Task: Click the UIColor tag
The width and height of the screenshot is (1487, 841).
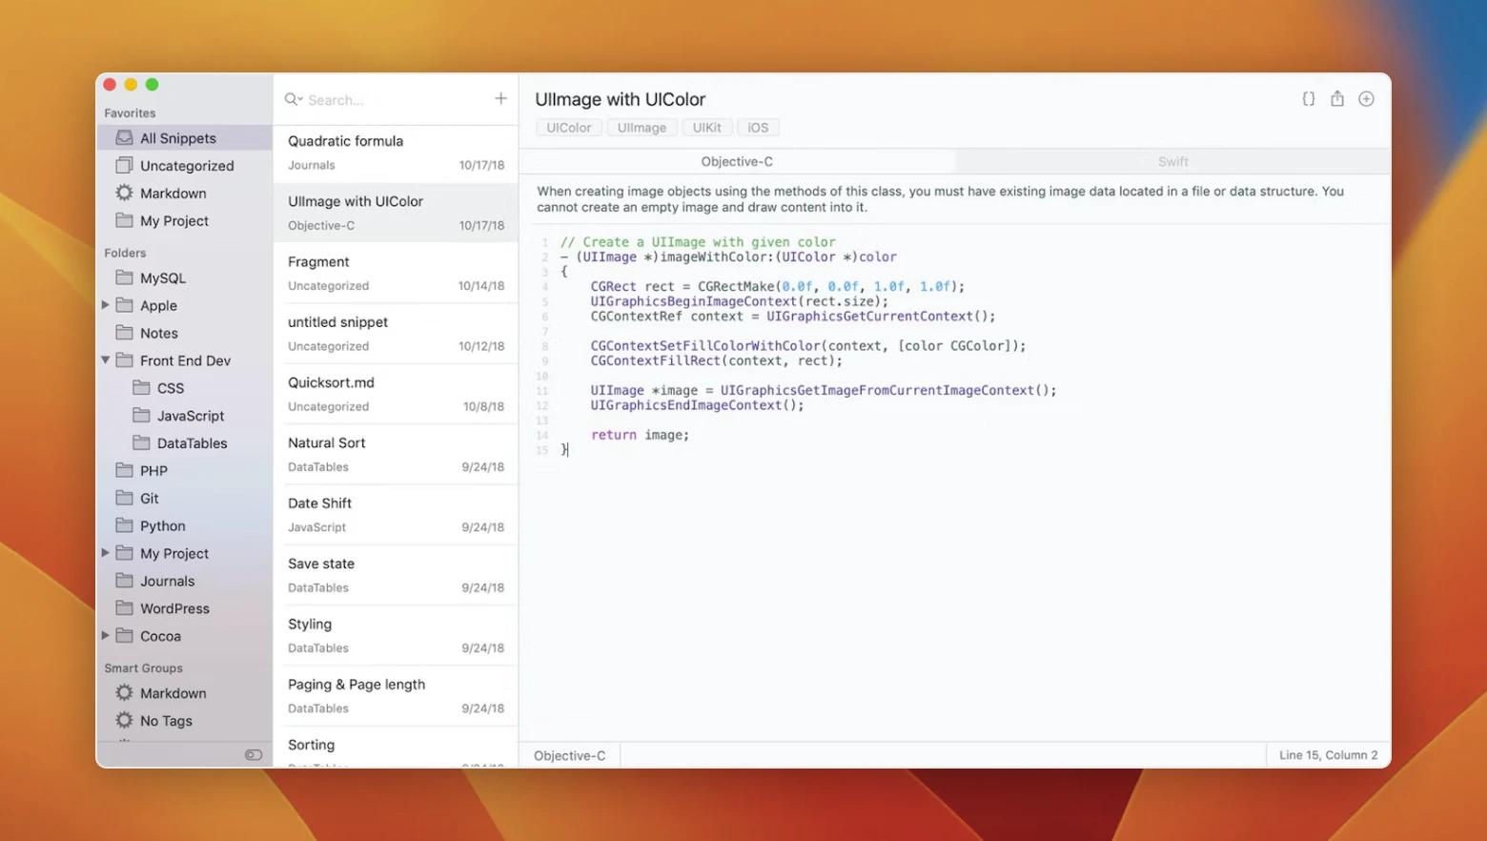Action: (569, 128)
